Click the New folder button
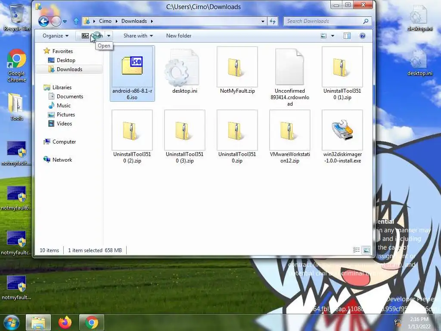Image resolution: width=441 pixels, height=331 pixels. point(179,36)
